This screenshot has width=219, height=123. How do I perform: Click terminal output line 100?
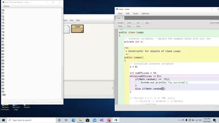[x=4, y=95]
